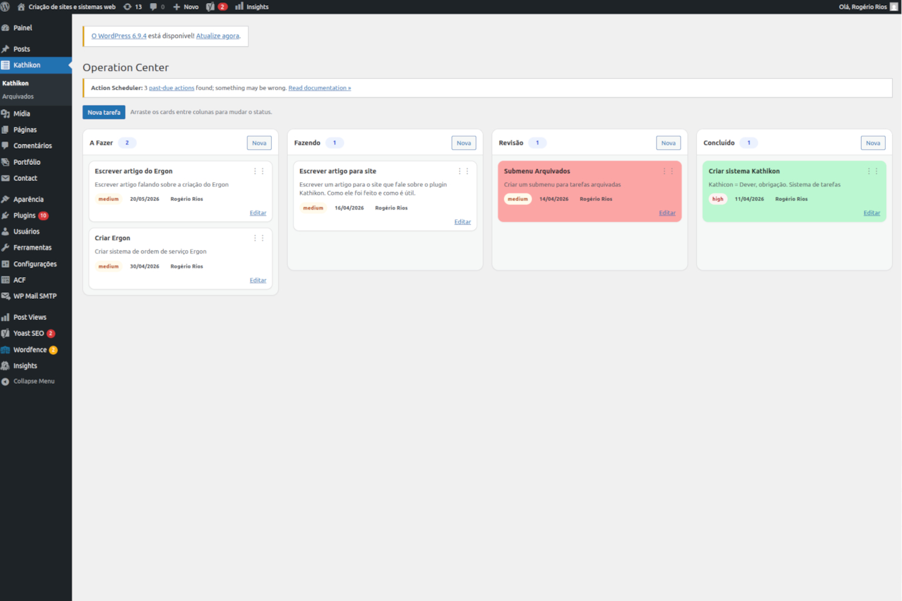Click the high priority badge on Kathikon card
902x601 pixels.
[x=718, y=199]
